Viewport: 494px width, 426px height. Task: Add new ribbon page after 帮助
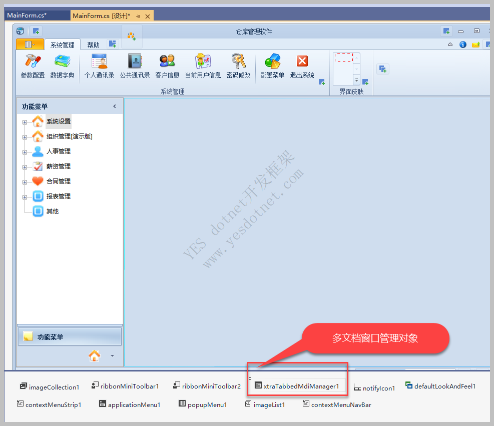coord(113,44)
